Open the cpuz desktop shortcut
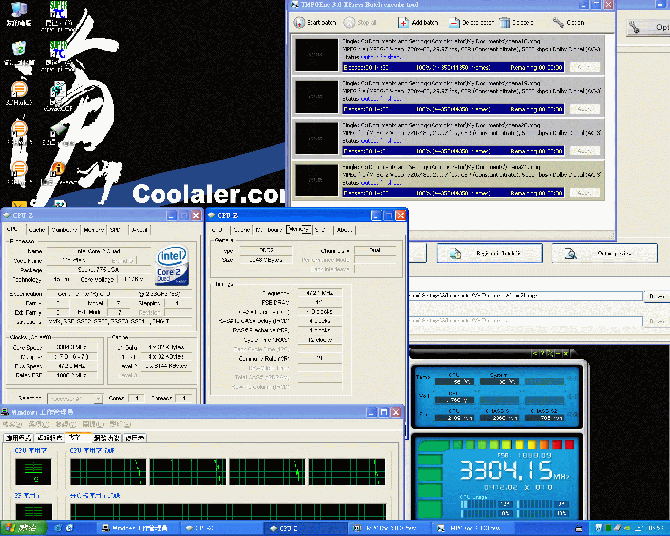The image size is (670, 536). tap(59, 134)
